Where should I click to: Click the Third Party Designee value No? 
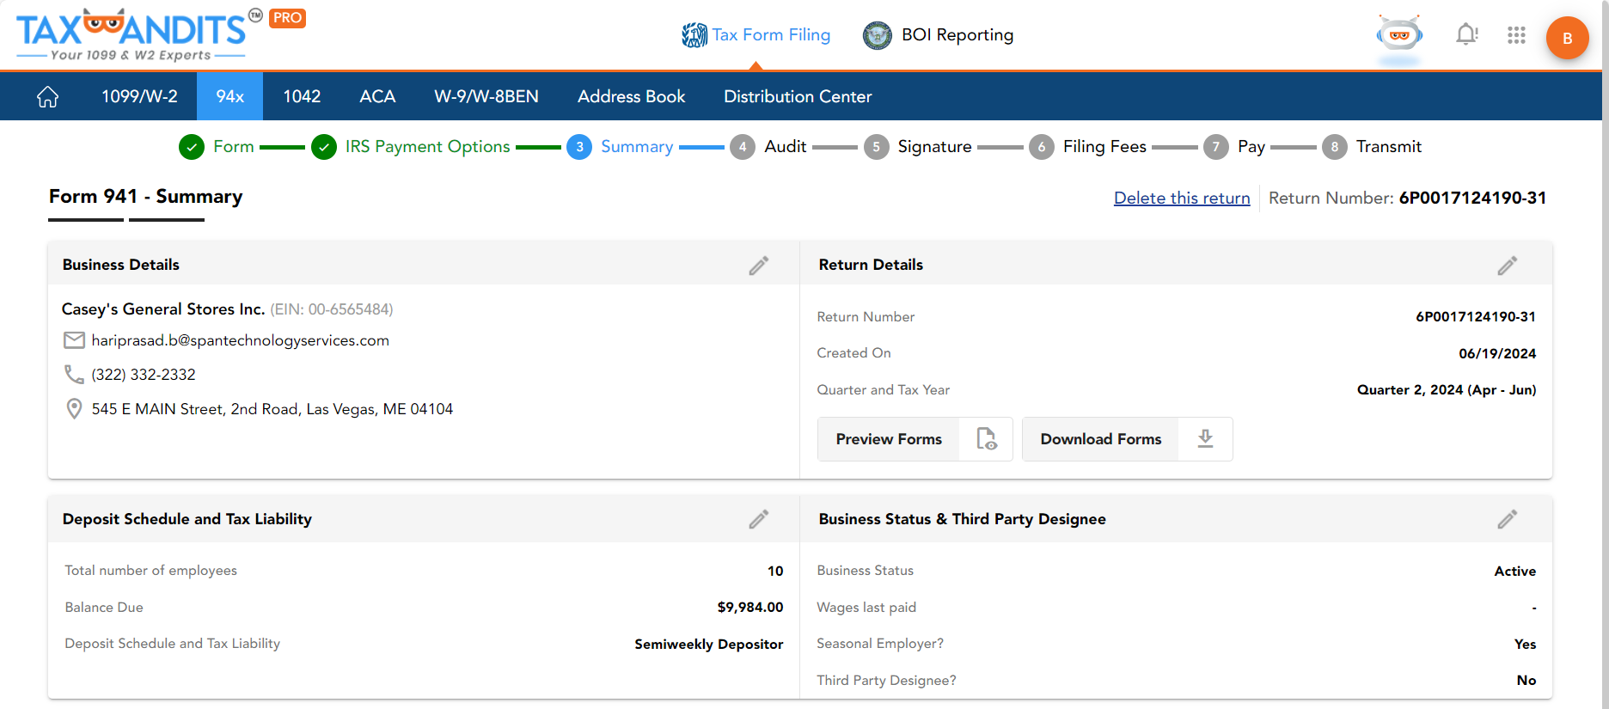[1526, 681]
